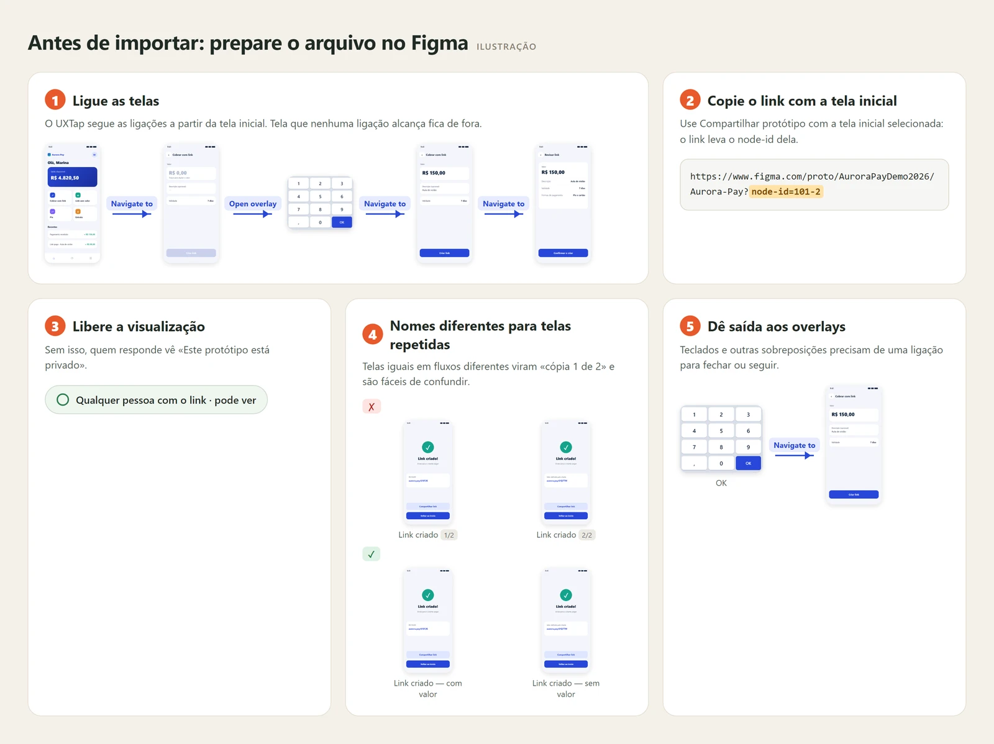Click the 'Open overlay' connection label
Screen dimensions: 994x744
coord(253,204)
